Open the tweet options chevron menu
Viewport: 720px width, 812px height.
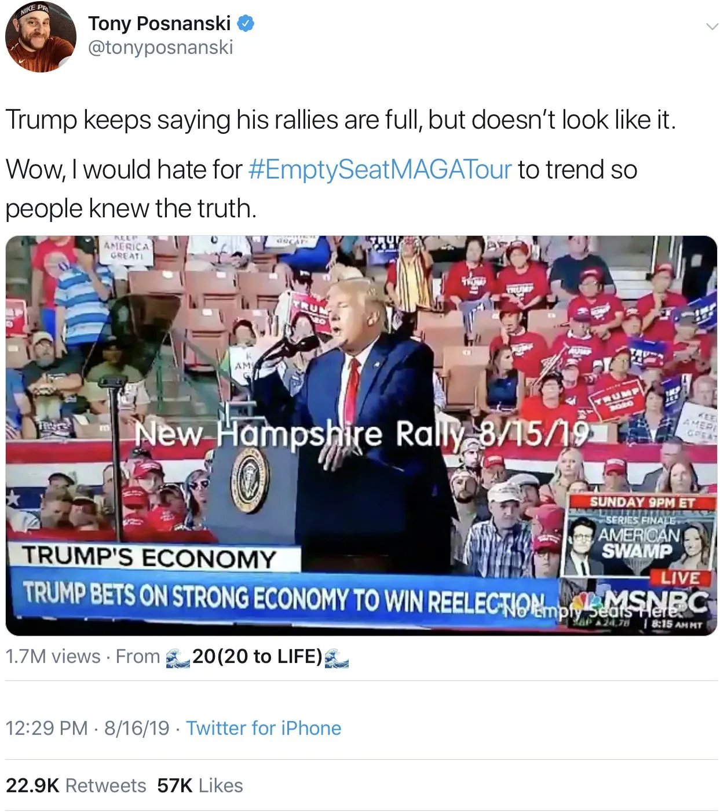click(712, 27)
